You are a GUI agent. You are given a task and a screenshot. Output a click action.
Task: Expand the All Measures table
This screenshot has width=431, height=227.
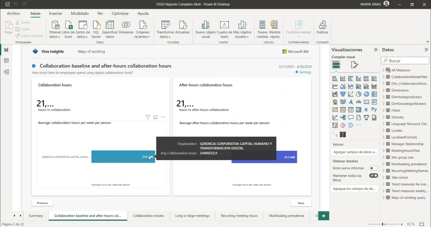[384, 70]
